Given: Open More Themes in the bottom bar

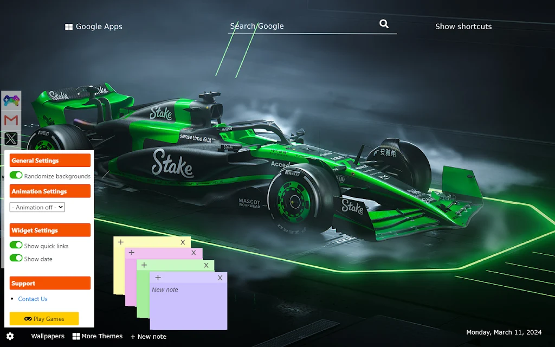Looking at the screenshot, I should (x=102, y=336).
